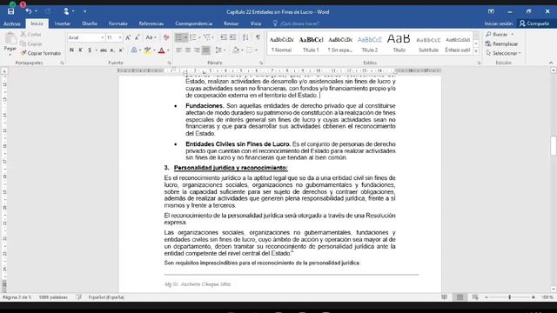Image resolution: width=557 pixels, height=313 pixels.
Task: Open the Archivo menu
Action: click(x=11, y=23)
